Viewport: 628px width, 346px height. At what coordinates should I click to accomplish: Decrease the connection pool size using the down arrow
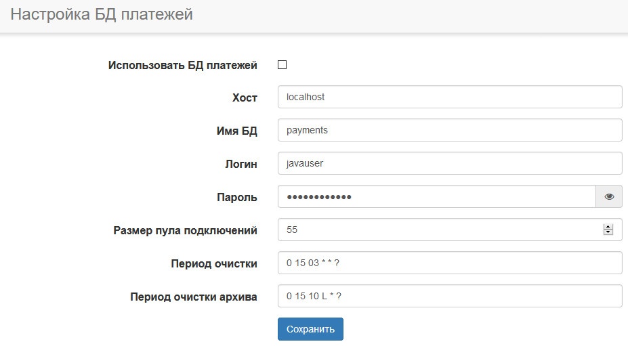(608, 234)
